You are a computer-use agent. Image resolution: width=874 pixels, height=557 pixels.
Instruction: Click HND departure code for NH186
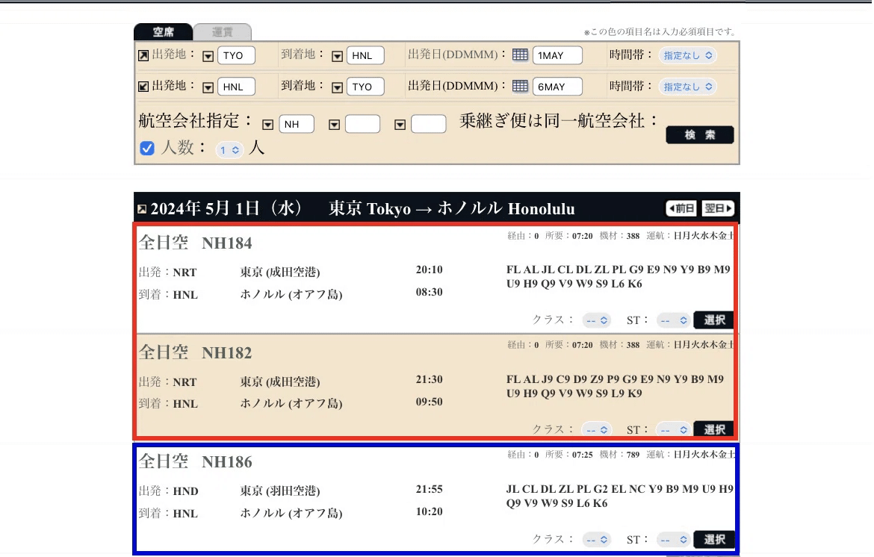[185, 491]
